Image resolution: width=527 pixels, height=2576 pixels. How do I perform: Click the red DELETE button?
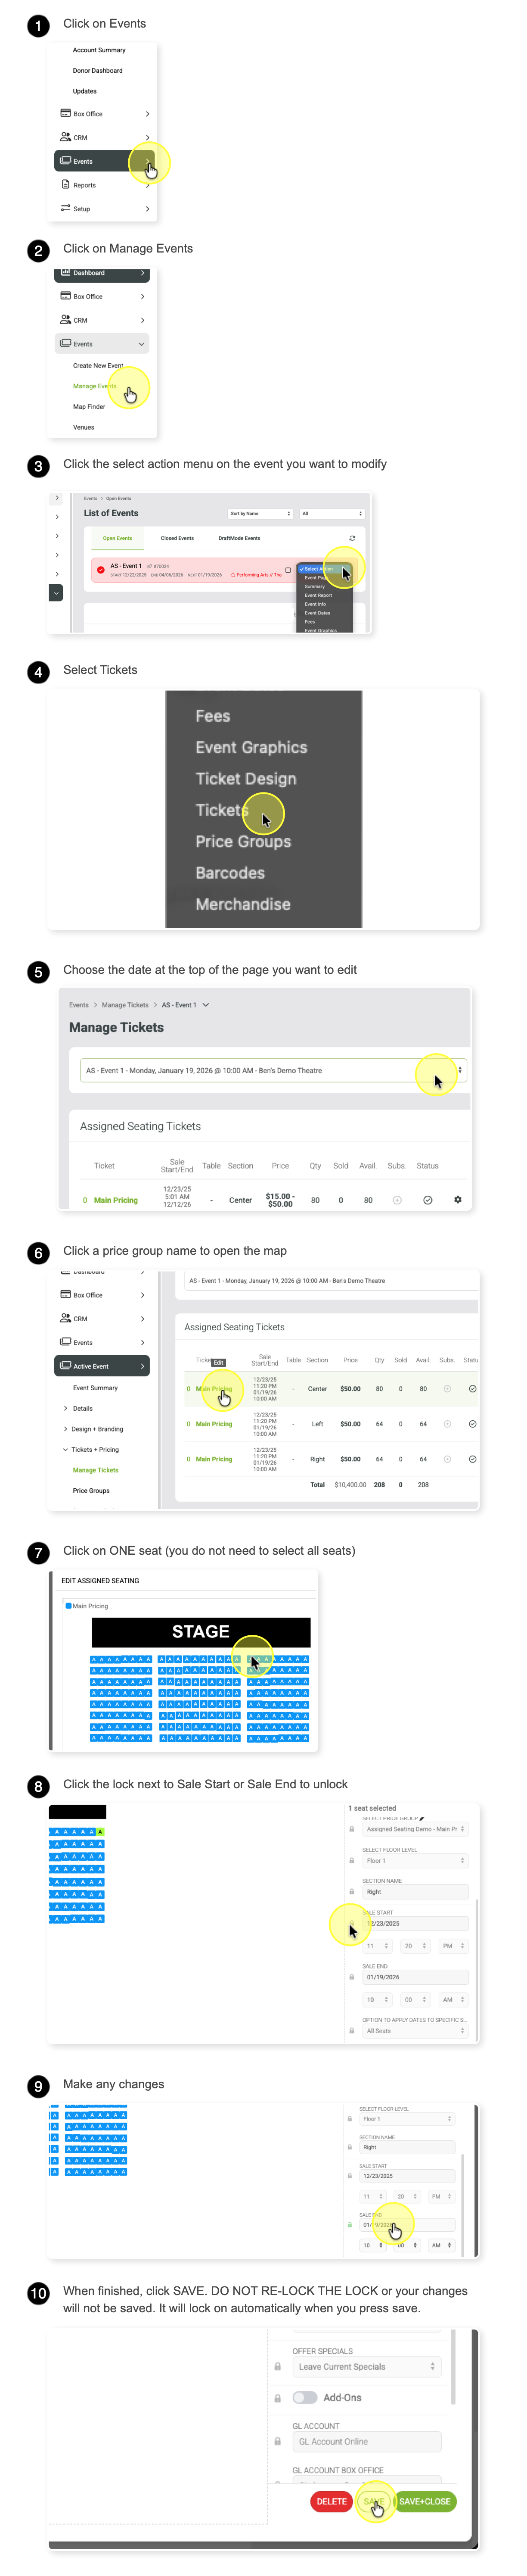[331, 2500]
